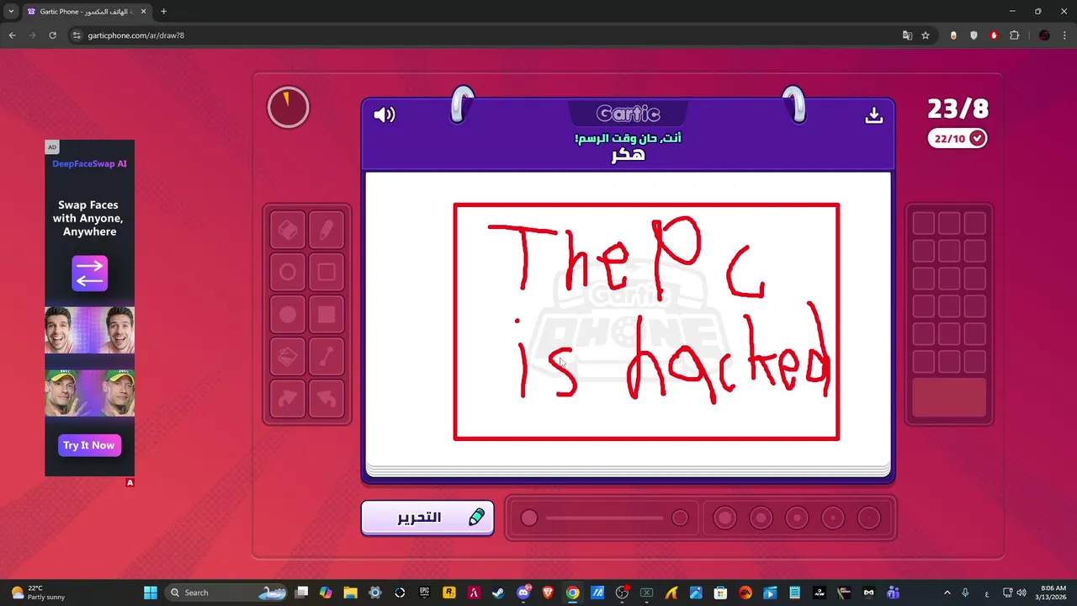Open the custom color box below swatches

click(949, 397)
